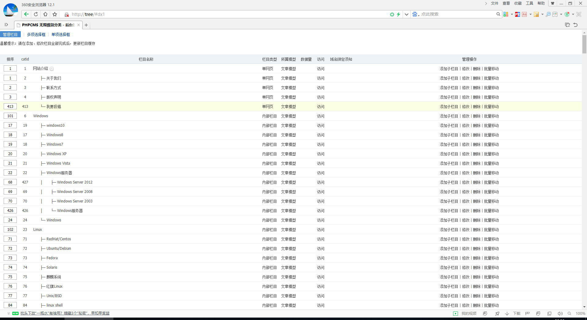
Task: Open dropdown arrow next to game controller icon
Action: click(561, 14)
